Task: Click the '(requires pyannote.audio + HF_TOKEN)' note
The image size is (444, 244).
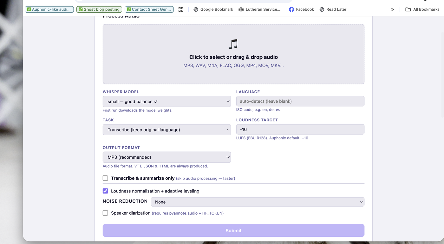Action: (188, 213)
